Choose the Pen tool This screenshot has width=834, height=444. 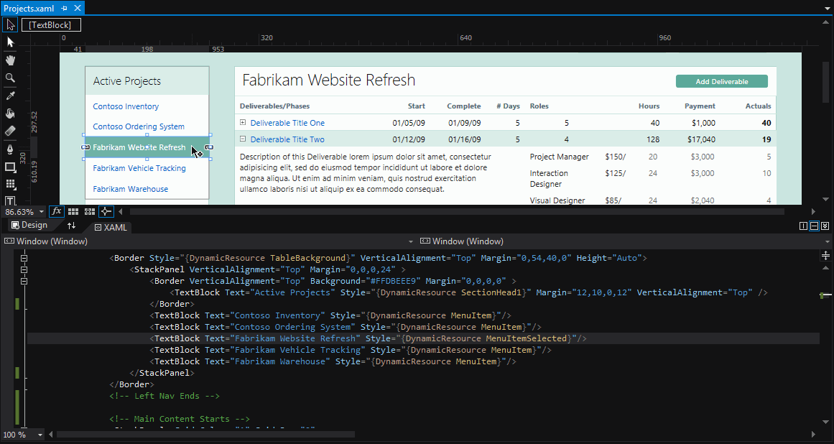10,149
